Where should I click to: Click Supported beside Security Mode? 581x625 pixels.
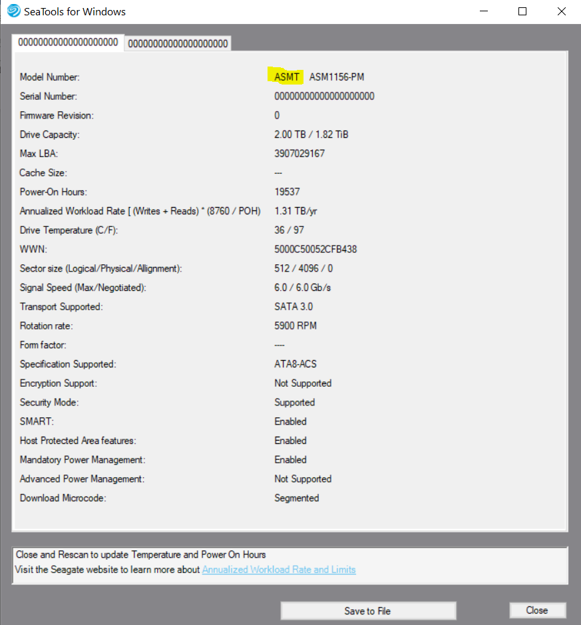point(294,402)
